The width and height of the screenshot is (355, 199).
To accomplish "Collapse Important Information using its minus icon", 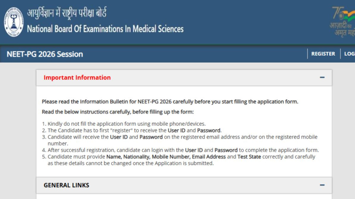I will pos(322,78).
